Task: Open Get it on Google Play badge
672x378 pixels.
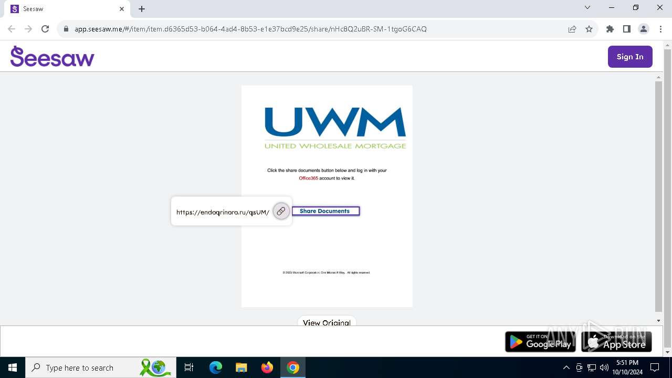Action: pos(540,342)
